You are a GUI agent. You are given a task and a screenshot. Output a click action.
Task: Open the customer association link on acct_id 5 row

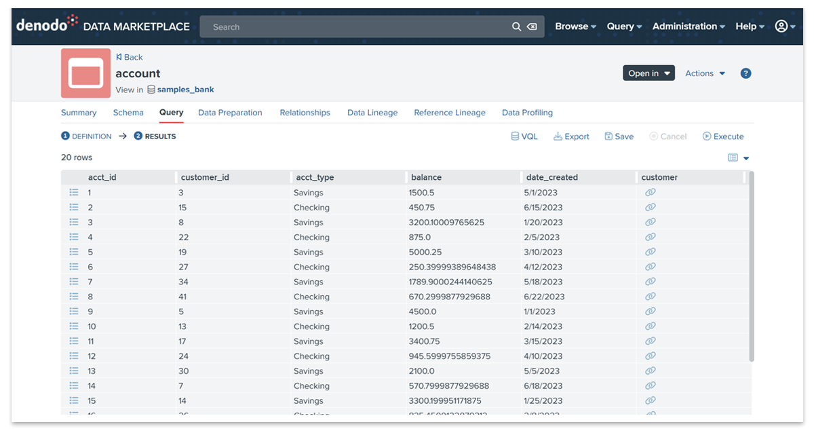tap(651, 252)
